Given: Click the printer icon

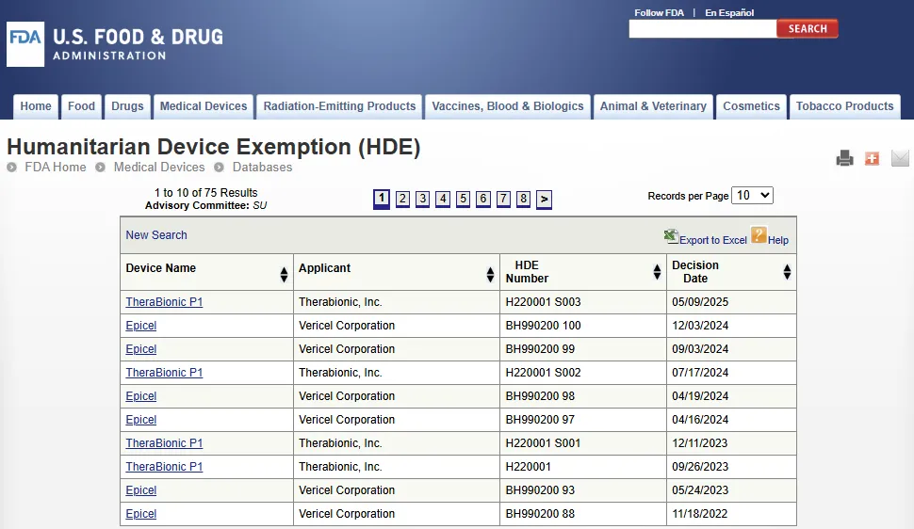Looking at the screenshot, I should click(844, 158).
